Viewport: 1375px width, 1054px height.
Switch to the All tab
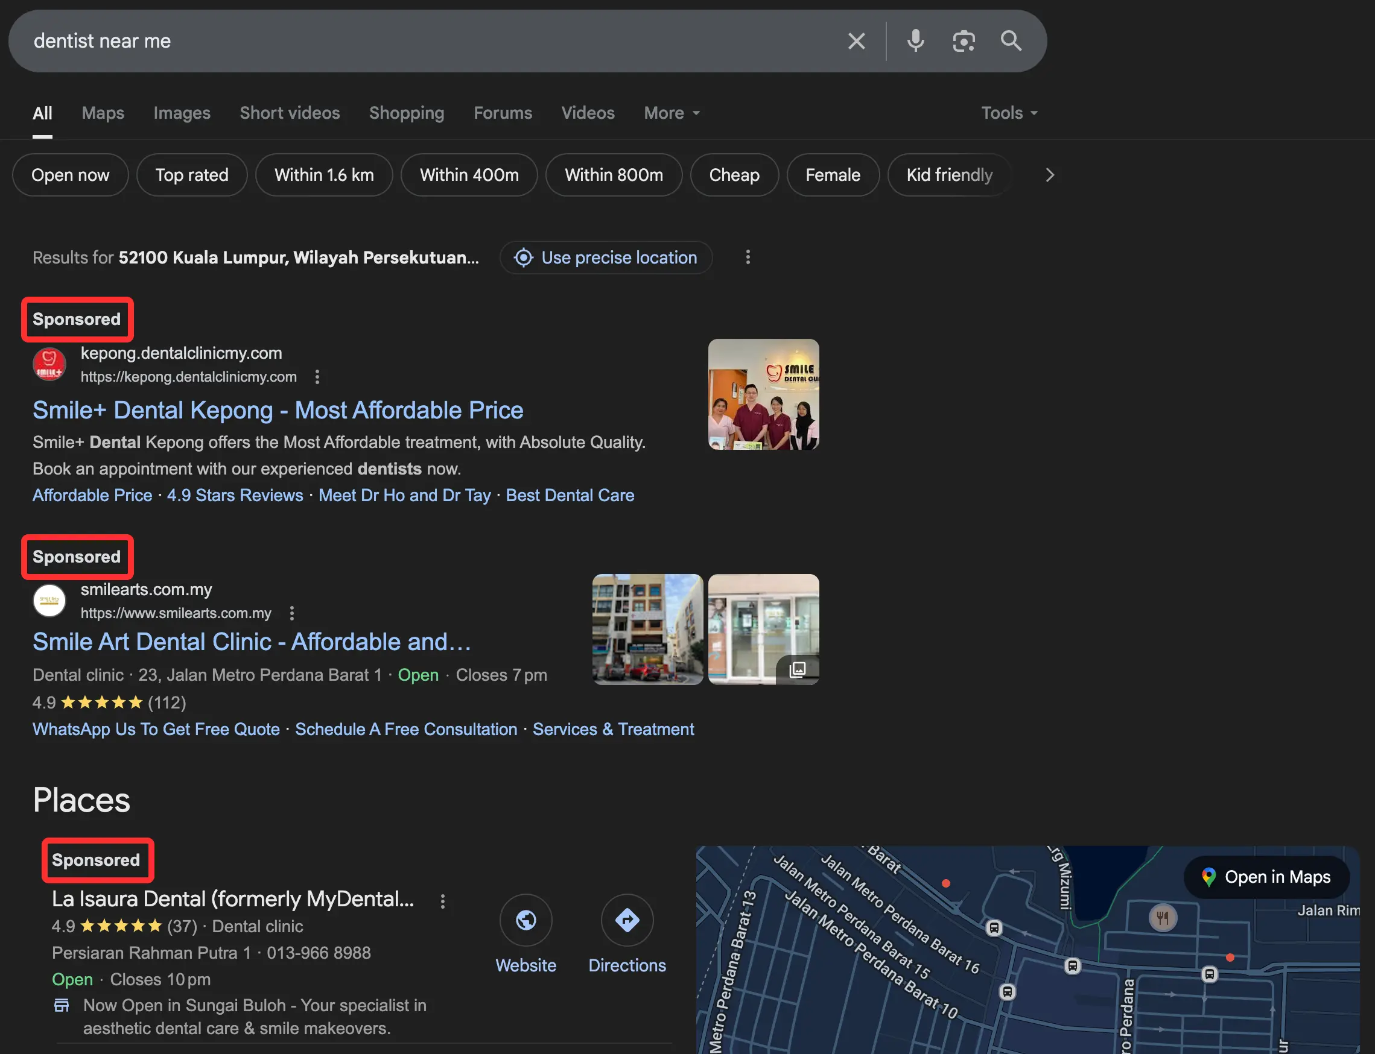42,113
